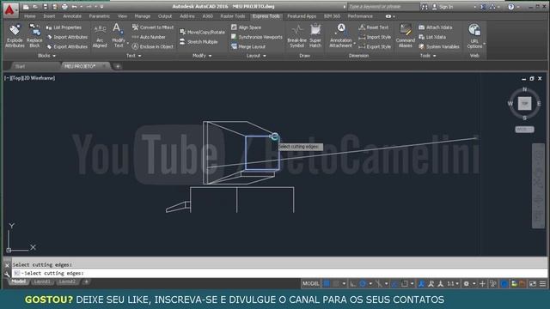Click the command line input field
This screenshot has height=309, width=550.
[280, 273]
